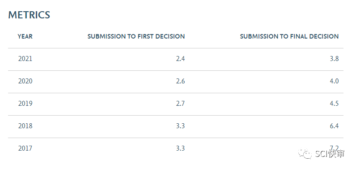Image resolution: width=356 pixels, height=169 pixels.
Task: Select the 2019 year cell
Action: (x=25, y=104)
